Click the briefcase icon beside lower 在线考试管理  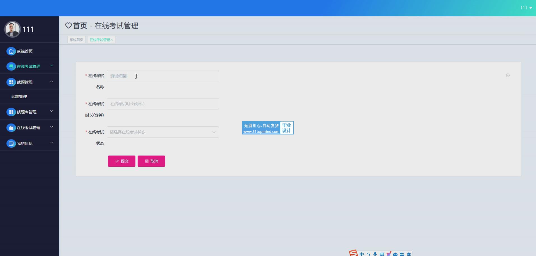[11, 127]
